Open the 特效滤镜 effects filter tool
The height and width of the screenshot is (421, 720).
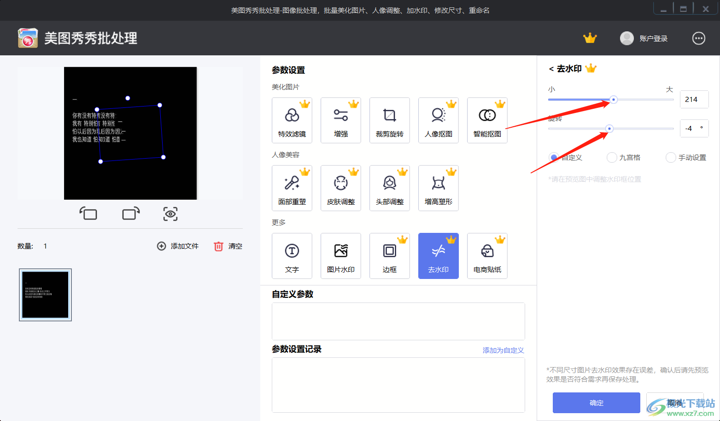point(292,120)
